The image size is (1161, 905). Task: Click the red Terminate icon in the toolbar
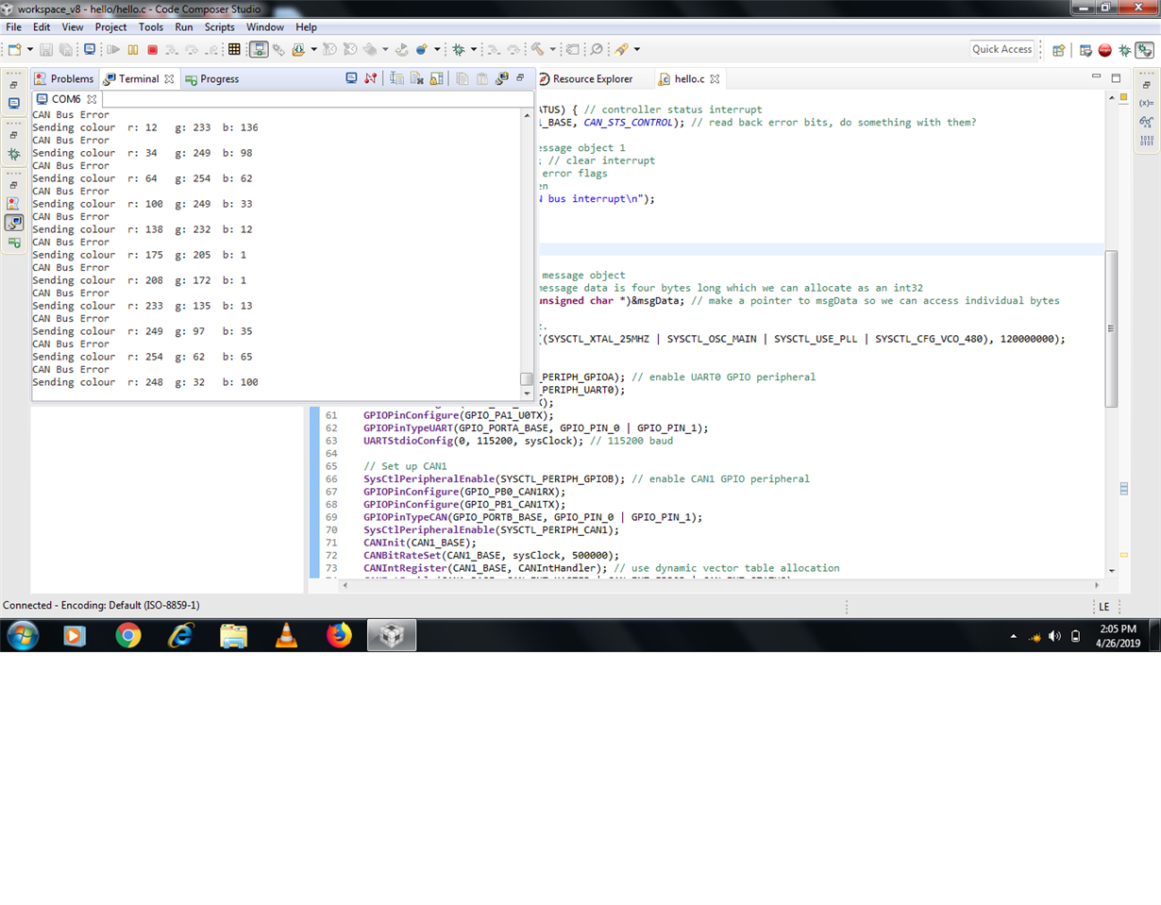[x=152, y=49]
